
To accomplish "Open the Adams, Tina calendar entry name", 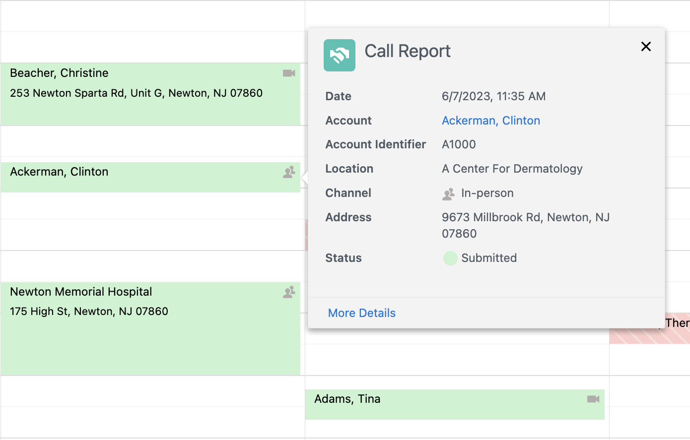I will coord(347,399).
